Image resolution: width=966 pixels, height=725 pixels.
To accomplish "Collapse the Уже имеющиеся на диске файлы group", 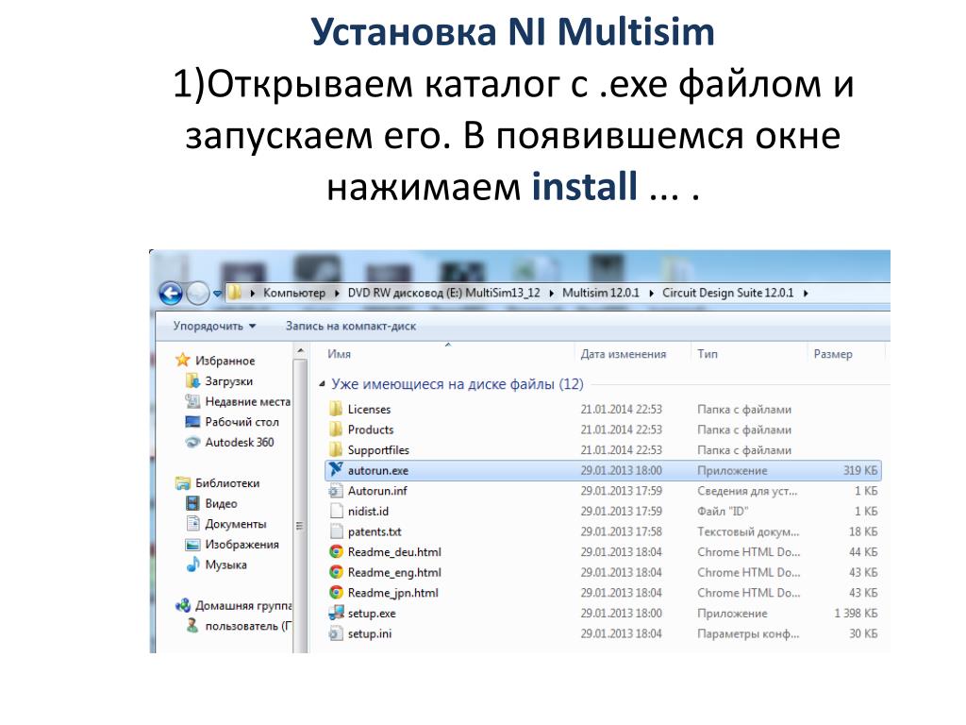I will tap(322, 384).
